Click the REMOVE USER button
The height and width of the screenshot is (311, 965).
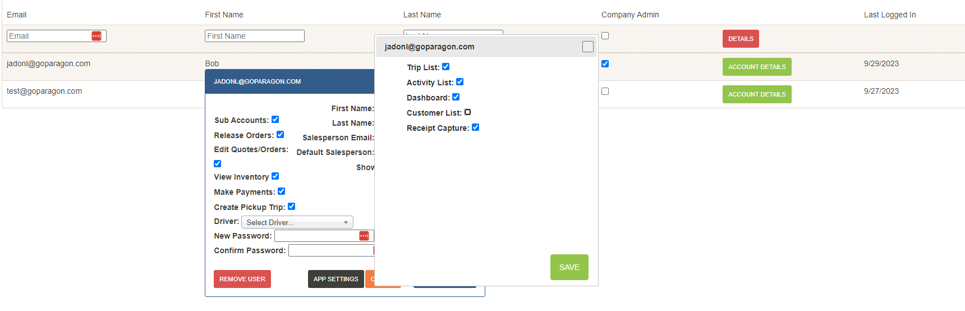pos(242,279)
